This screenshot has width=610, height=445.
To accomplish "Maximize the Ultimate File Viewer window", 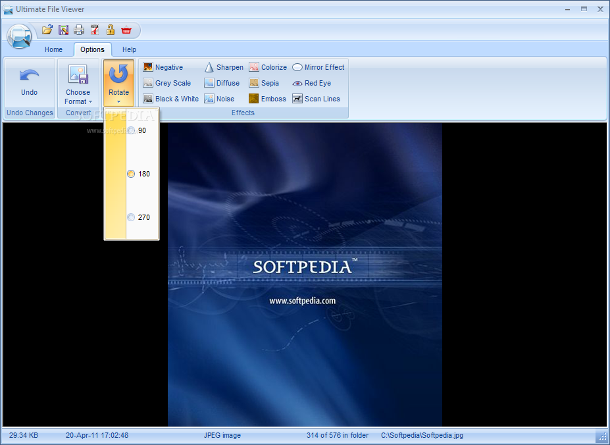I will click(584, 9).
